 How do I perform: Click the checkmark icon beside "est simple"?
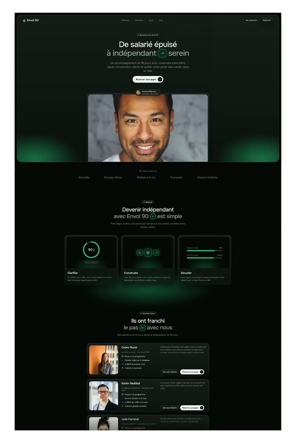[x=153, y=216]
